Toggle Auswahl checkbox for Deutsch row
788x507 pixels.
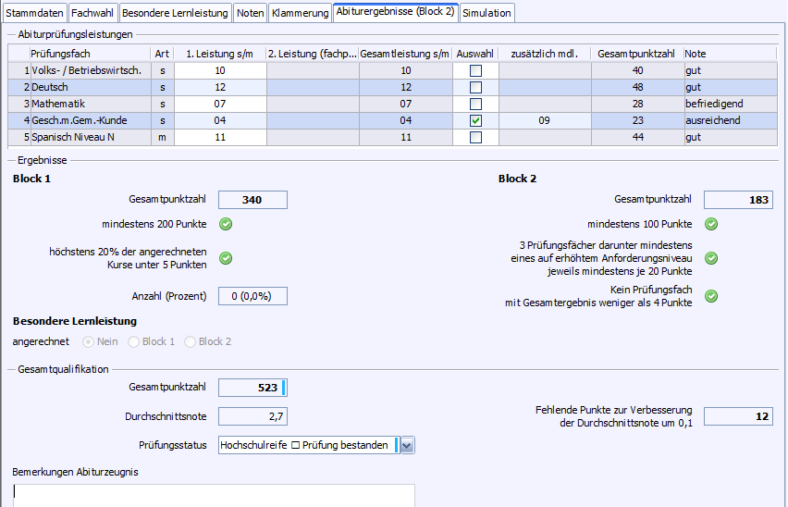coord(475,87)
